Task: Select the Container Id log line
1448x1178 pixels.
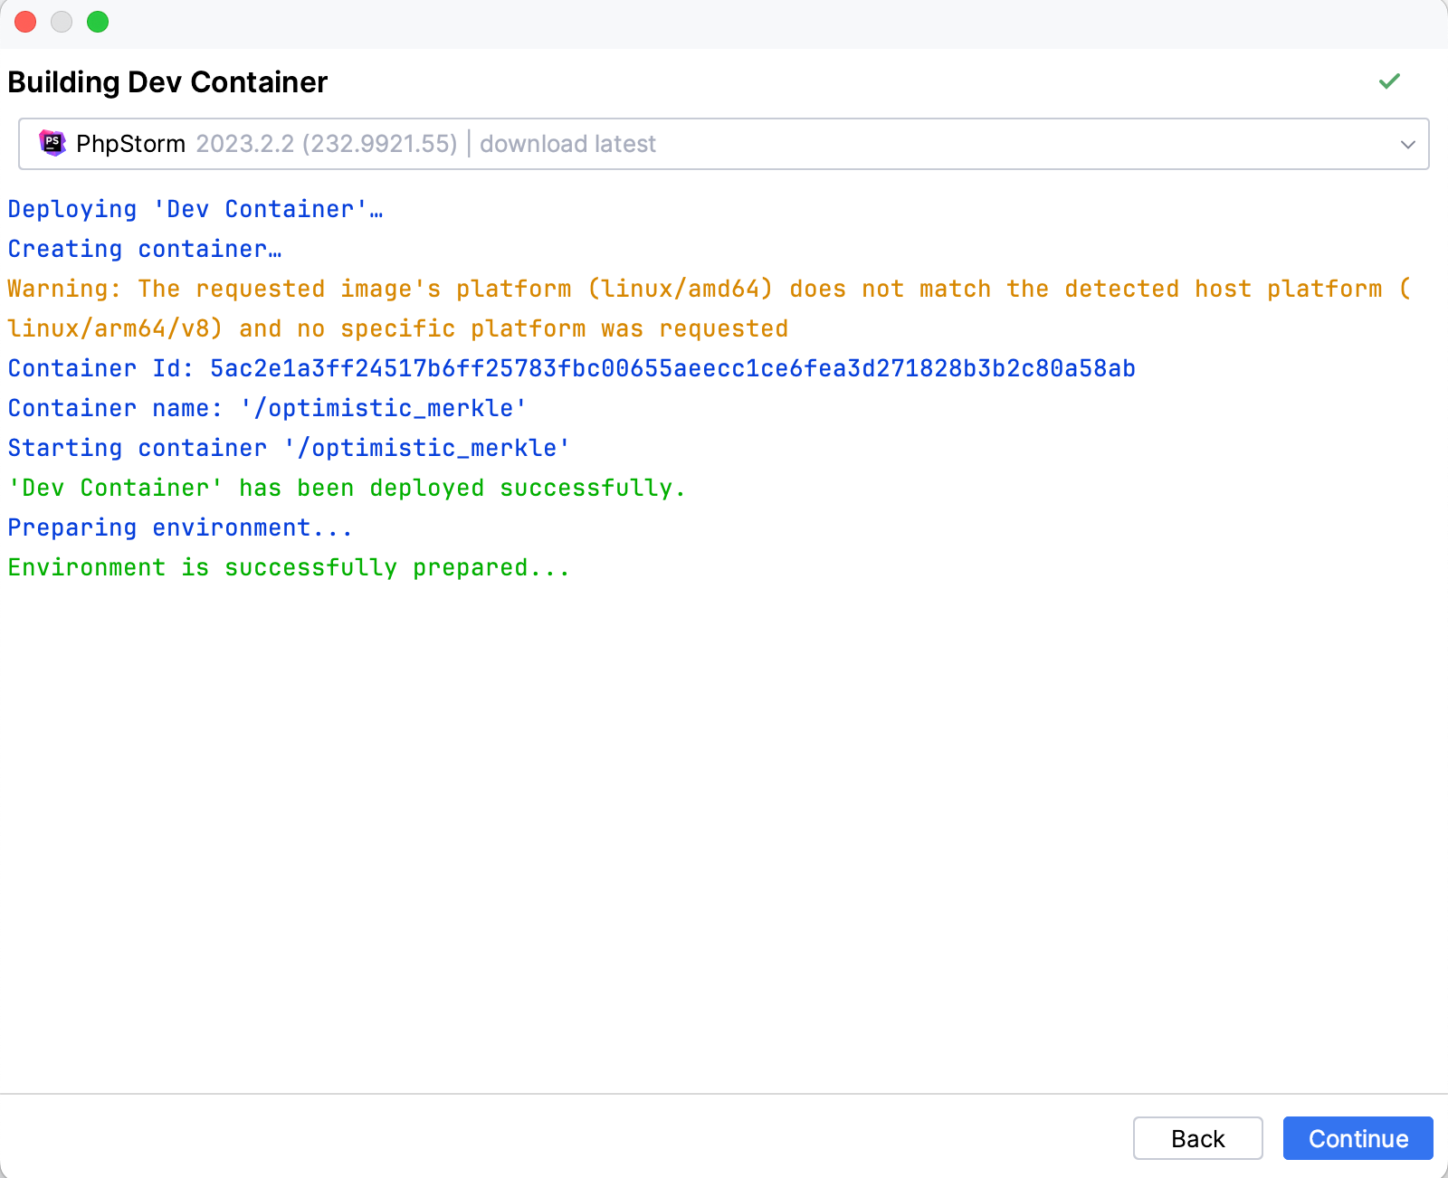Action: (x=572, y=368)
